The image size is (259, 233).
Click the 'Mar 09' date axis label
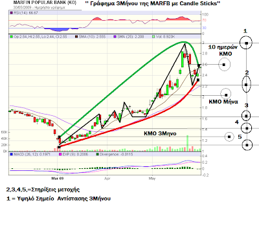[58, 179]
